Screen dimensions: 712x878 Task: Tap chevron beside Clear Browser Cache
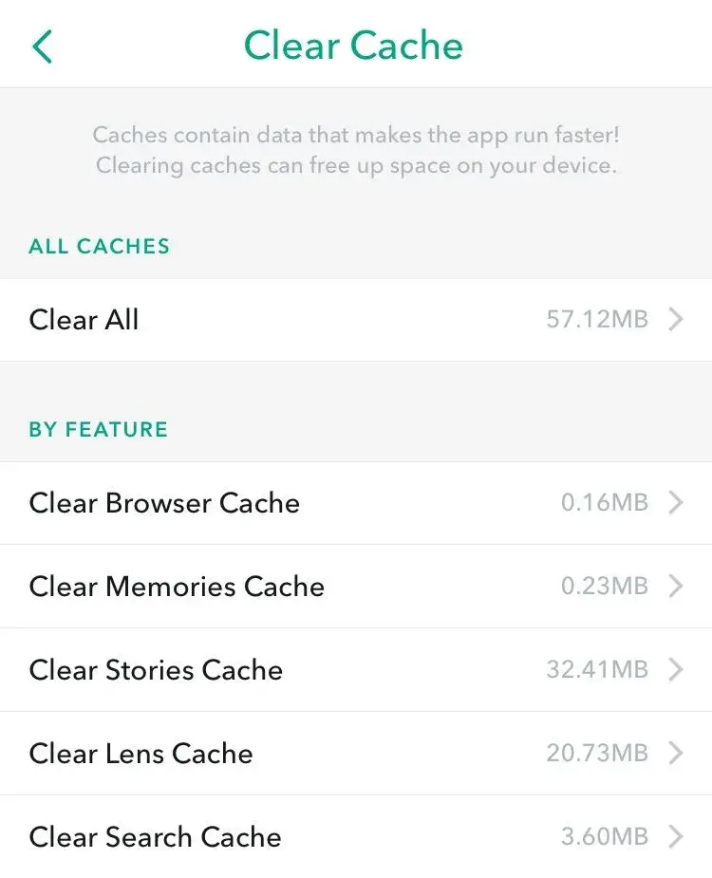[x=676, y=503]
